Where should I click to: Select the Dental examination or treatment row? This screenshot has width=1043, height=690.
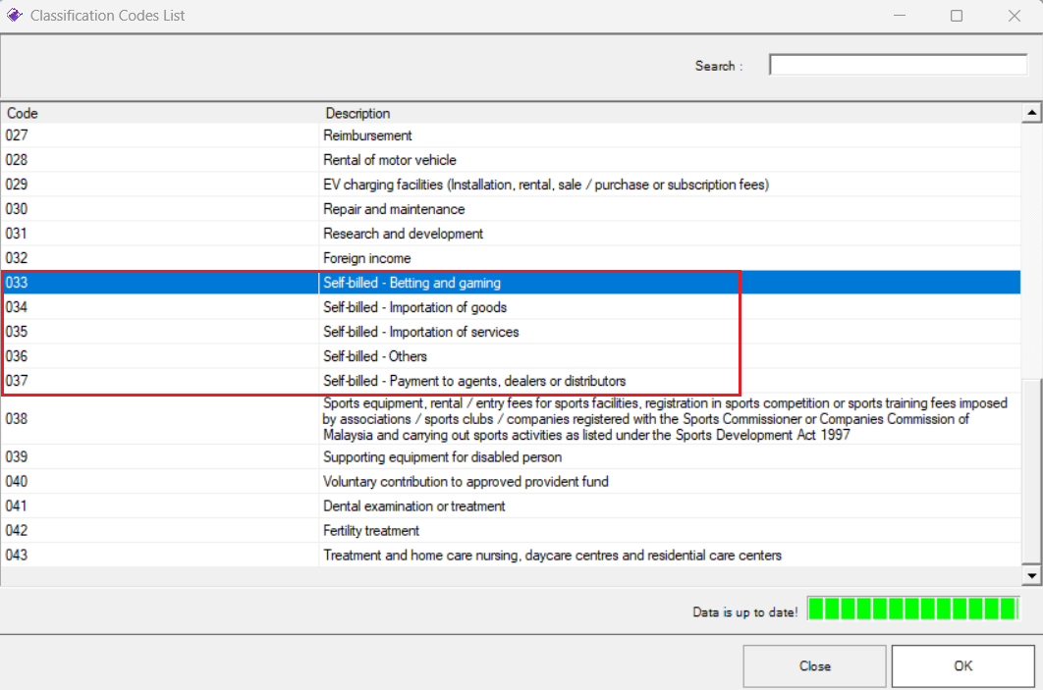pyautogui.click(x=413, y=506)
